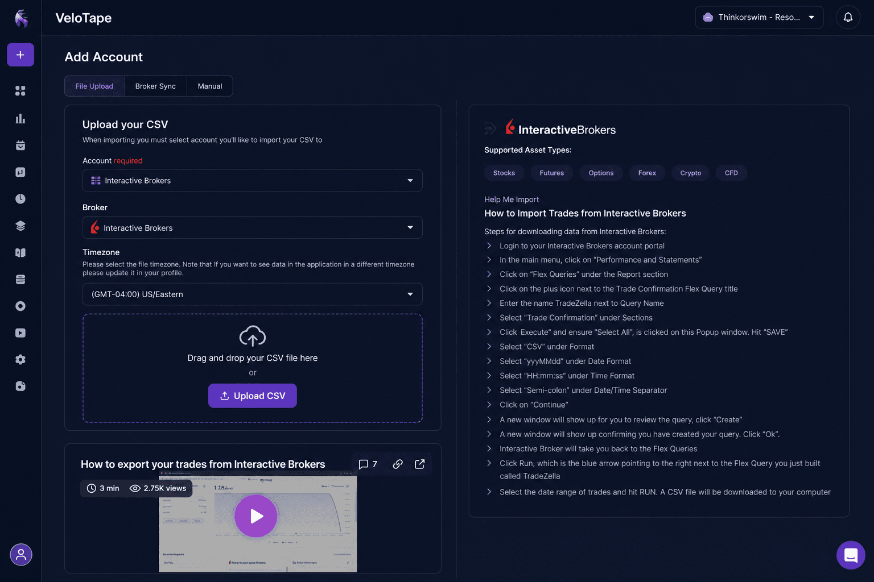Click the purple plus add button in sidebar
This screenshot has height=582, width=874.
(x=20, y=55)
